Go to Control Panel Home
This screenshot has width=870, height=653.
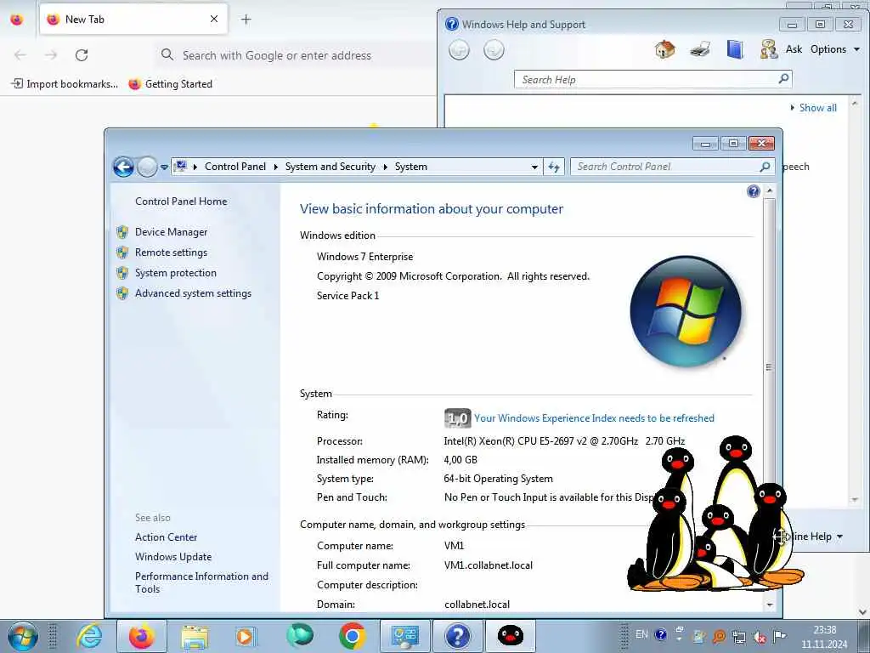point(181,202)
